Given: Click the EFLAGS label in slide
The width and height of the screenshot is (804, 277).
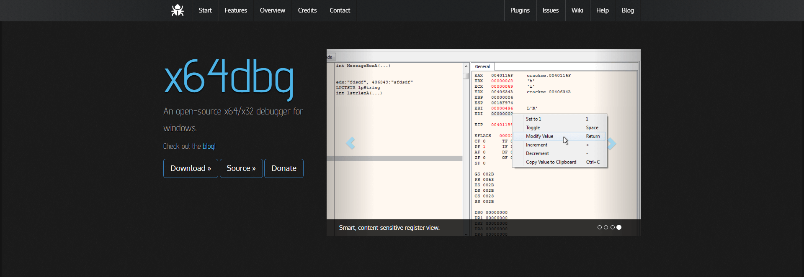Looking at the screenshot, I should coord(483,136).
